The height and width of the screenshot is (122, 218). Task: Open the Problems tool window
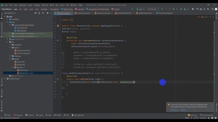pyautogui.click(x=18, y=115)
